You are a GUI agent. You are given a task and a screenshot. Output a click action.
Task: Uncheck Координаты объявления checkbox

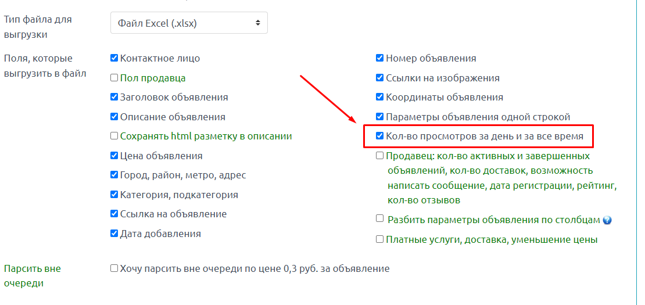(x=379, y=97)
